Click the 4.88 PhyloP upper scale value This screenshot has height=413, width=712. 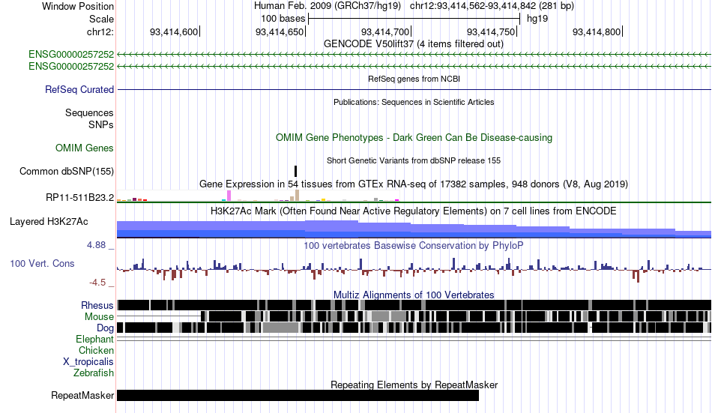[96, 245]
